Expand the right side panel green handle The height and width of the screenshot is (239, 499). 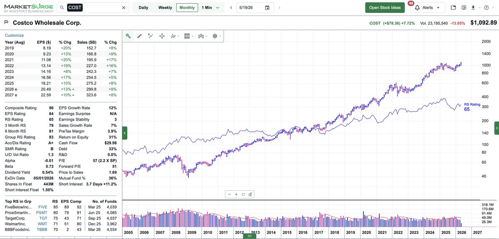pyautogui.click(x=497, y=128)
